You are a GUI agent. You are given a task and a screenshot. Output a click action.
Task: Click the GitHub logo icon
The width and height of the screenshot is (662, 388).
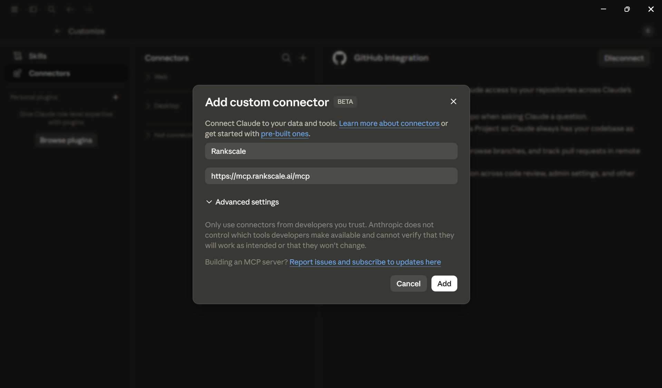[x=339, y=58]
